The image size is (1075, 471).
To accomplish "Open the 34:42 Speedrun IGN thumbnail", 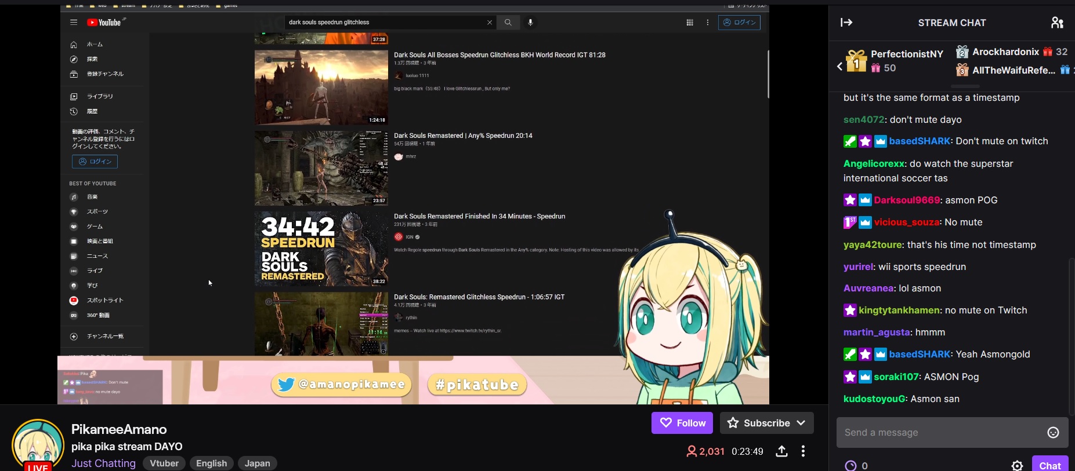I will [x=321, y=249].
